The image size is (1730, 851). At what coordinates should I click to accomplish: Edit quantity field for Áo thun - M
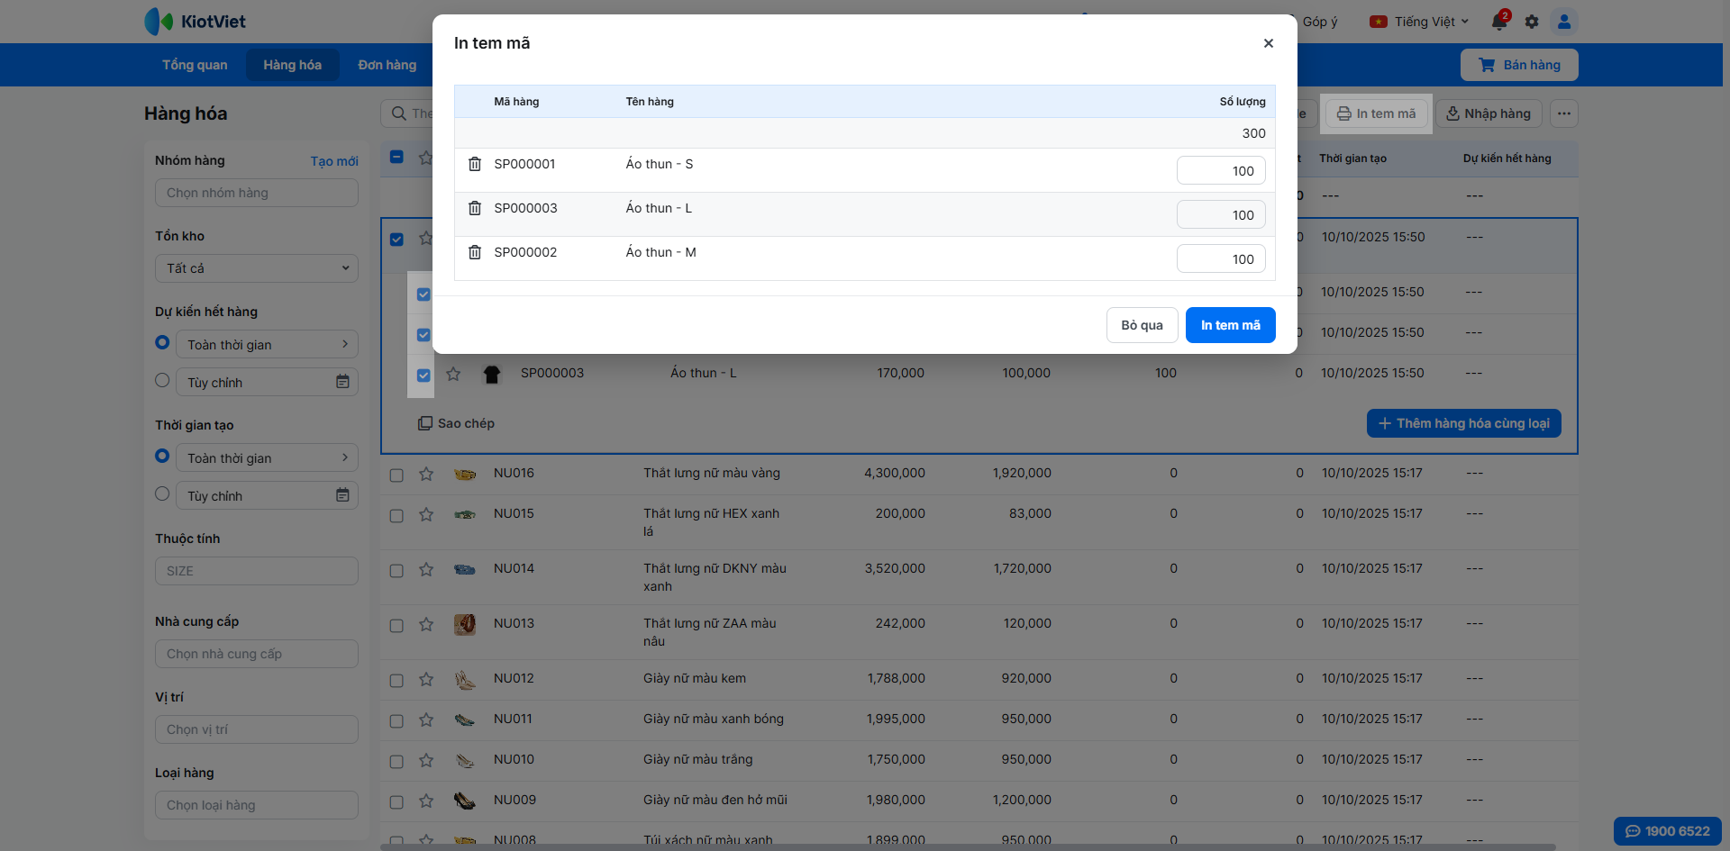1221,259
